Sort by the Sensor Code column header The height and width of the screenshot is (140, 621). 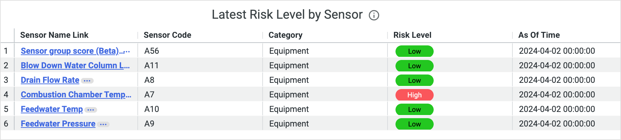tap(167, 35)
